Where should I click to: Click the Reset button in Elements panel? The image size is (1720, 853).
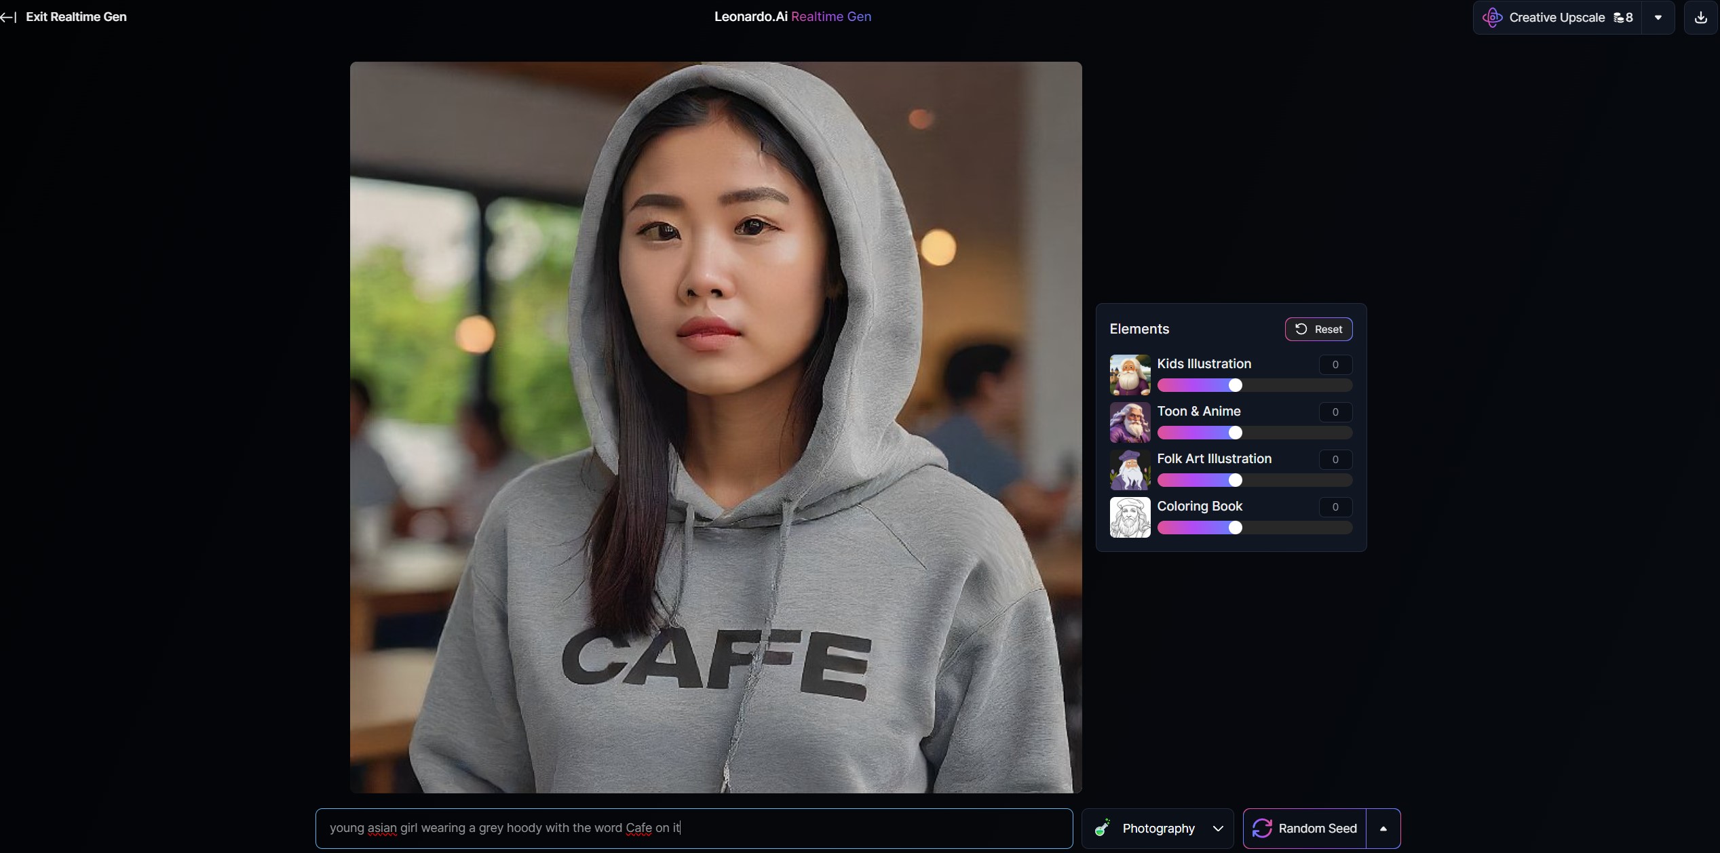click(1318, 329)
